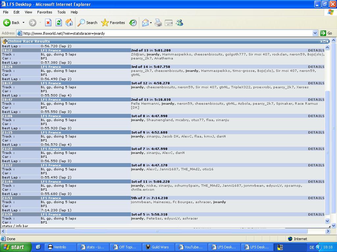Viewport: 337px width, 252px height.
Task: Open DETAILS for the 21:06 race
Action: click(316, 116)
